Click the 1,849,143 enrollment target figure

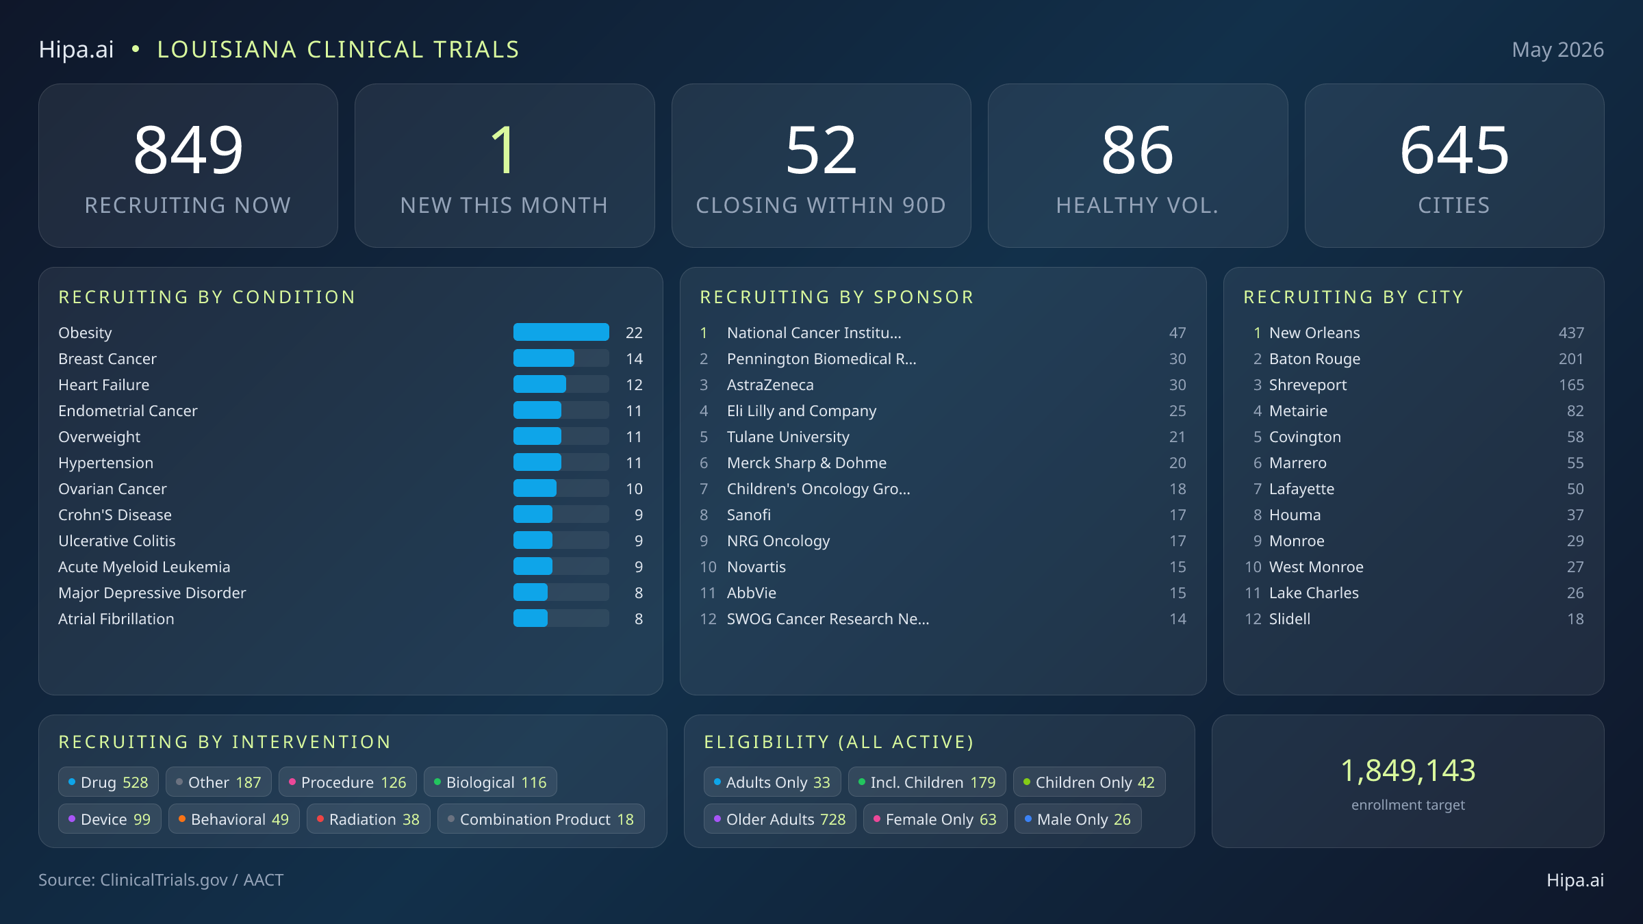[x=1408, y=771]
